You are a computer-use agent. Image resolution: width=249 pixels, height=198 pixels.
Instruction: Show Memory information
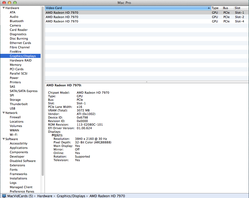tap(16, 65)
